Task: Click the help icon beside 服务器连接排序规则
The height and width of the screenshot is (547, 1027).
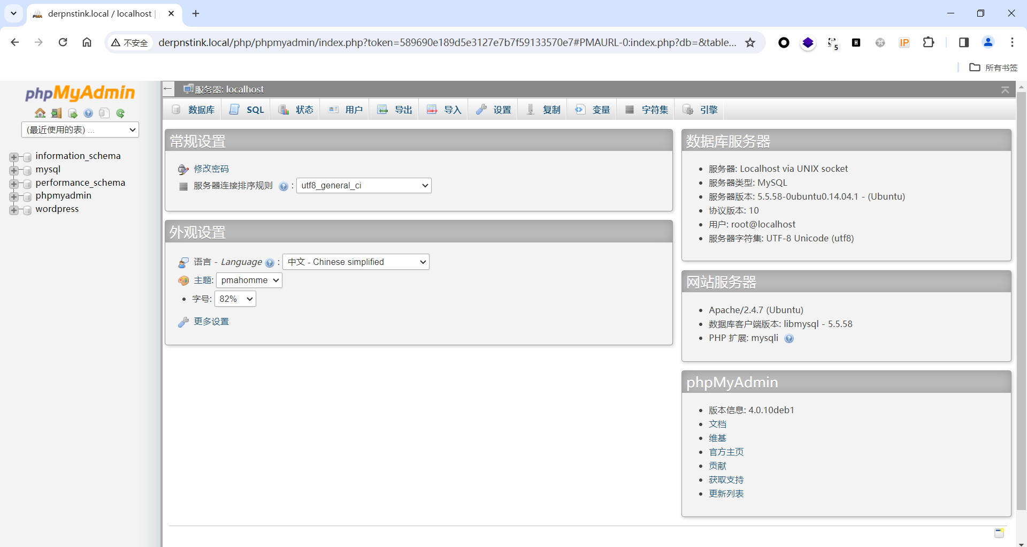Action: 283,186
